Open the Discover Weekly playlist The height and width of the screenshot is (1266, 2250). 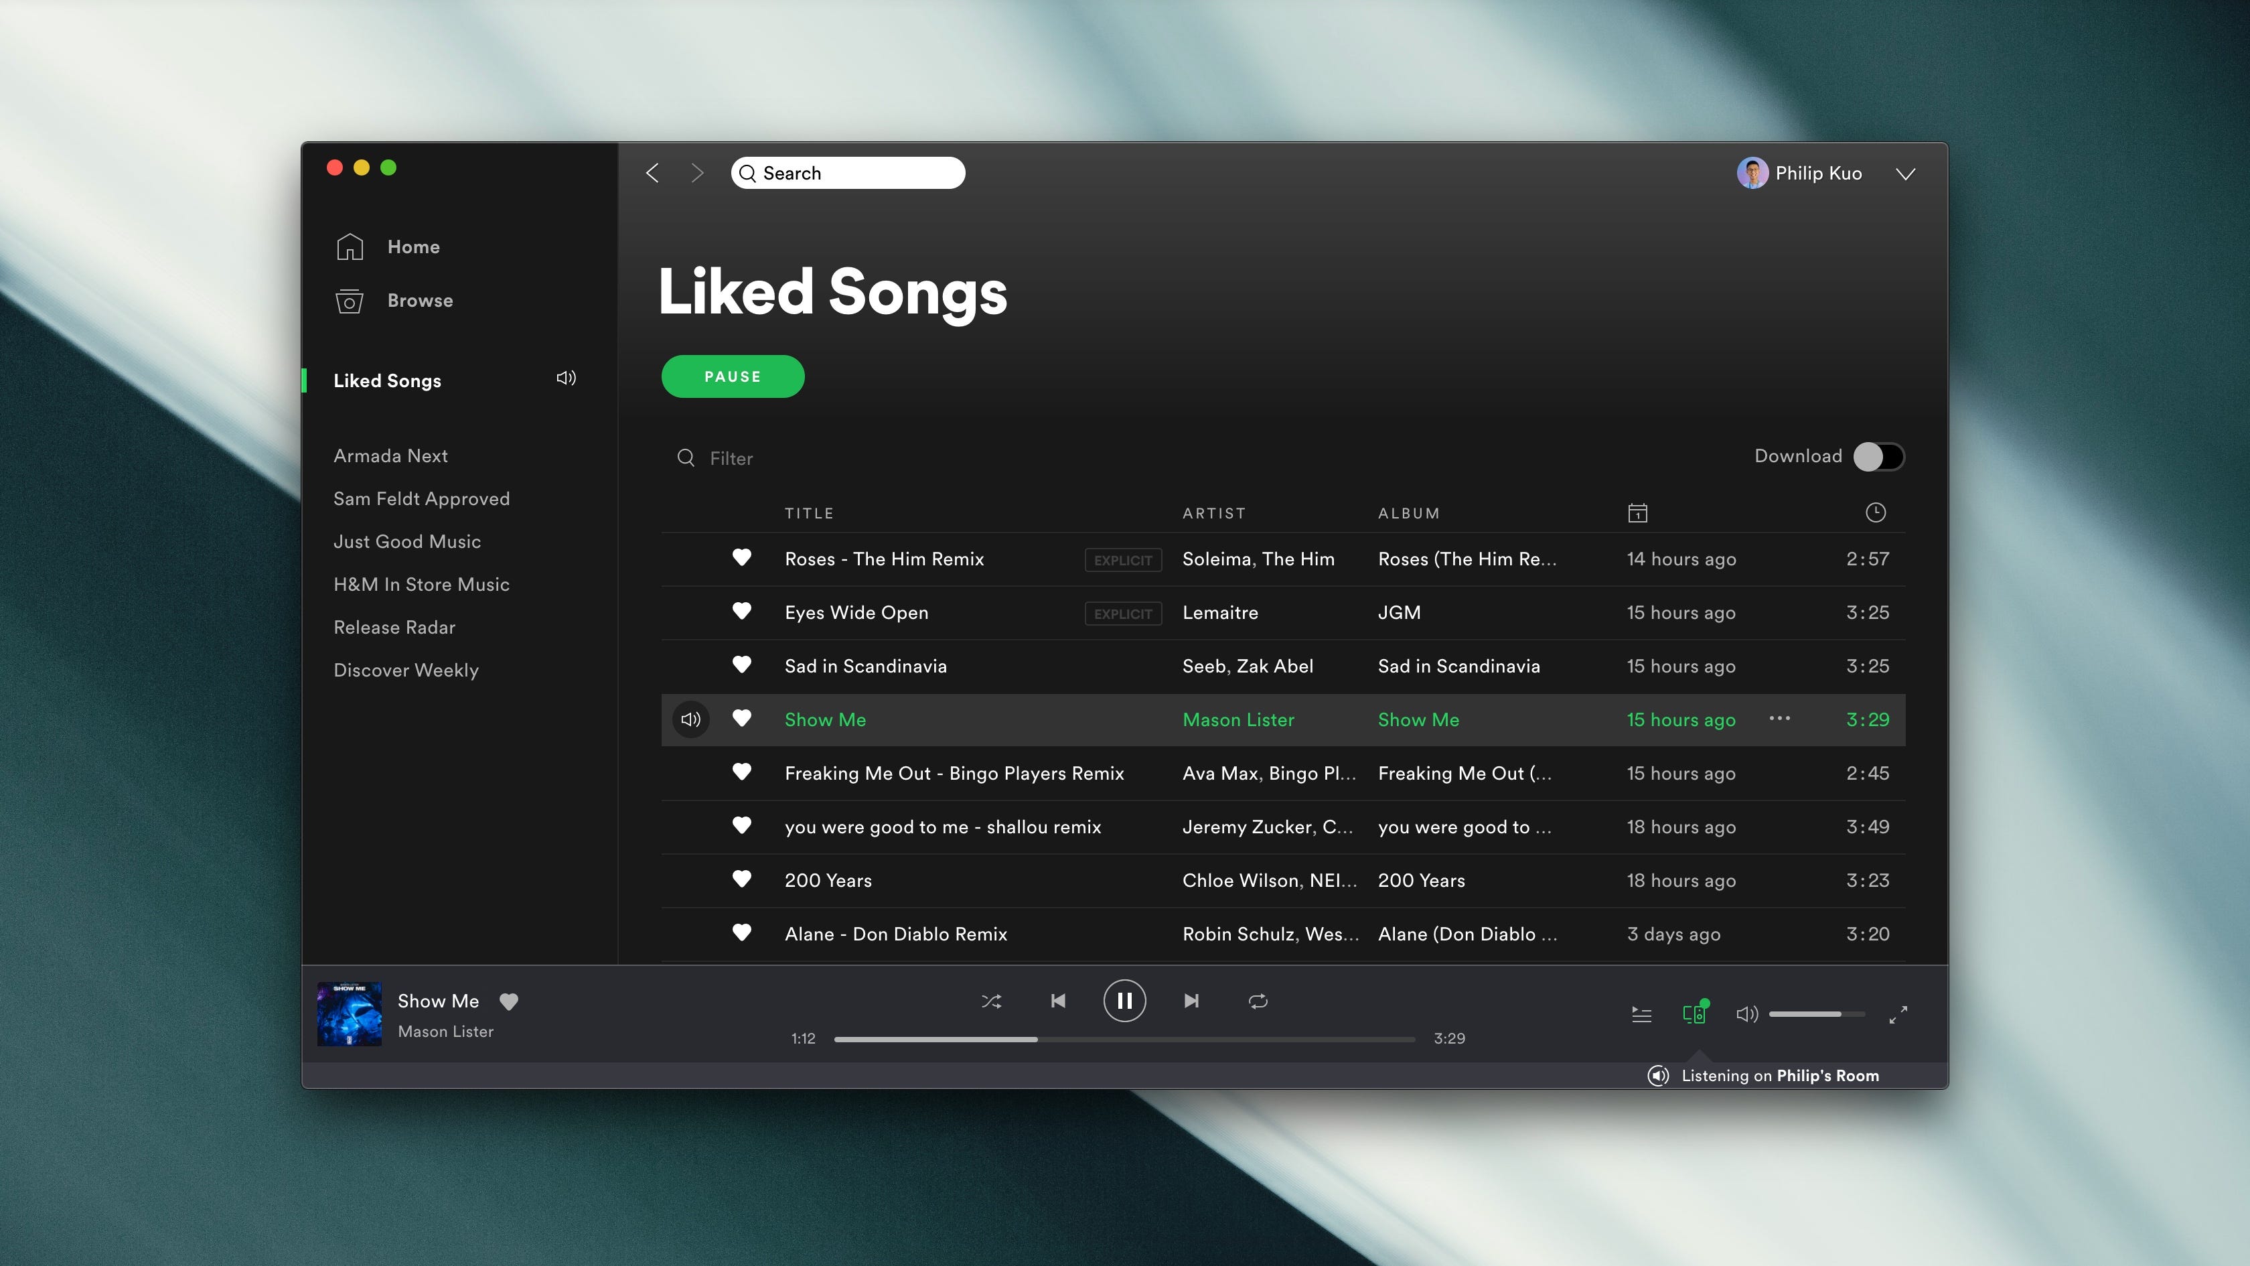[406, 670]
